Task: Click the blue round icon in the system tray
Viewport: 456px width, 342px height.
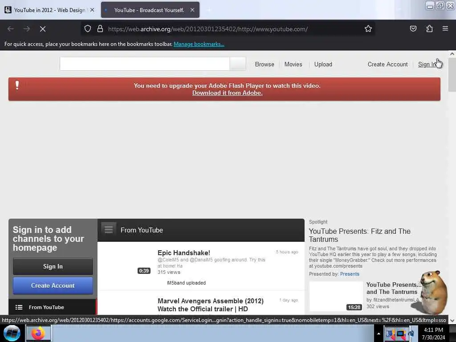Action: click(x=411, y=334)
